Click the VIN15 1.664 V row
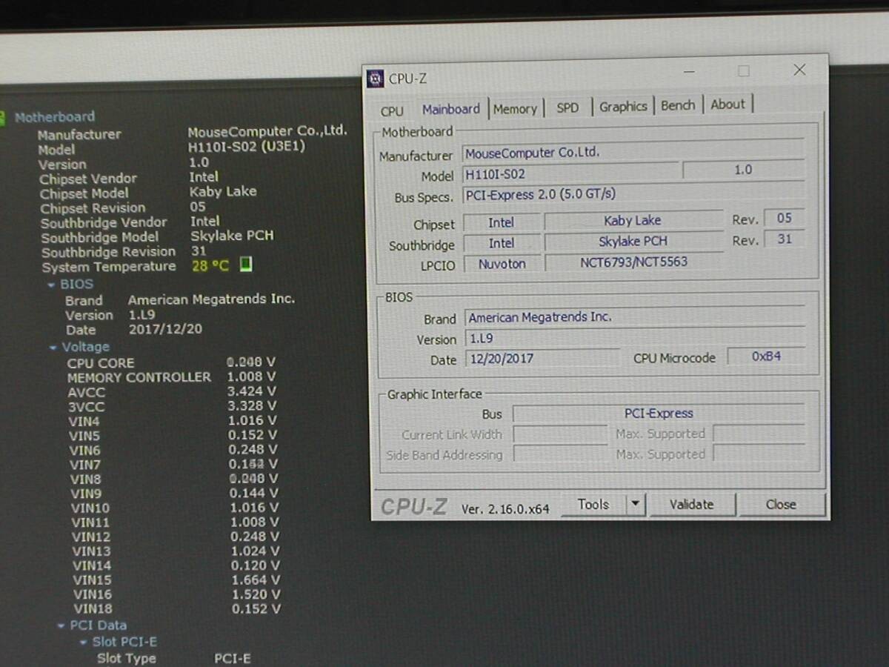The image size is (889, 667). click(176, 580)
